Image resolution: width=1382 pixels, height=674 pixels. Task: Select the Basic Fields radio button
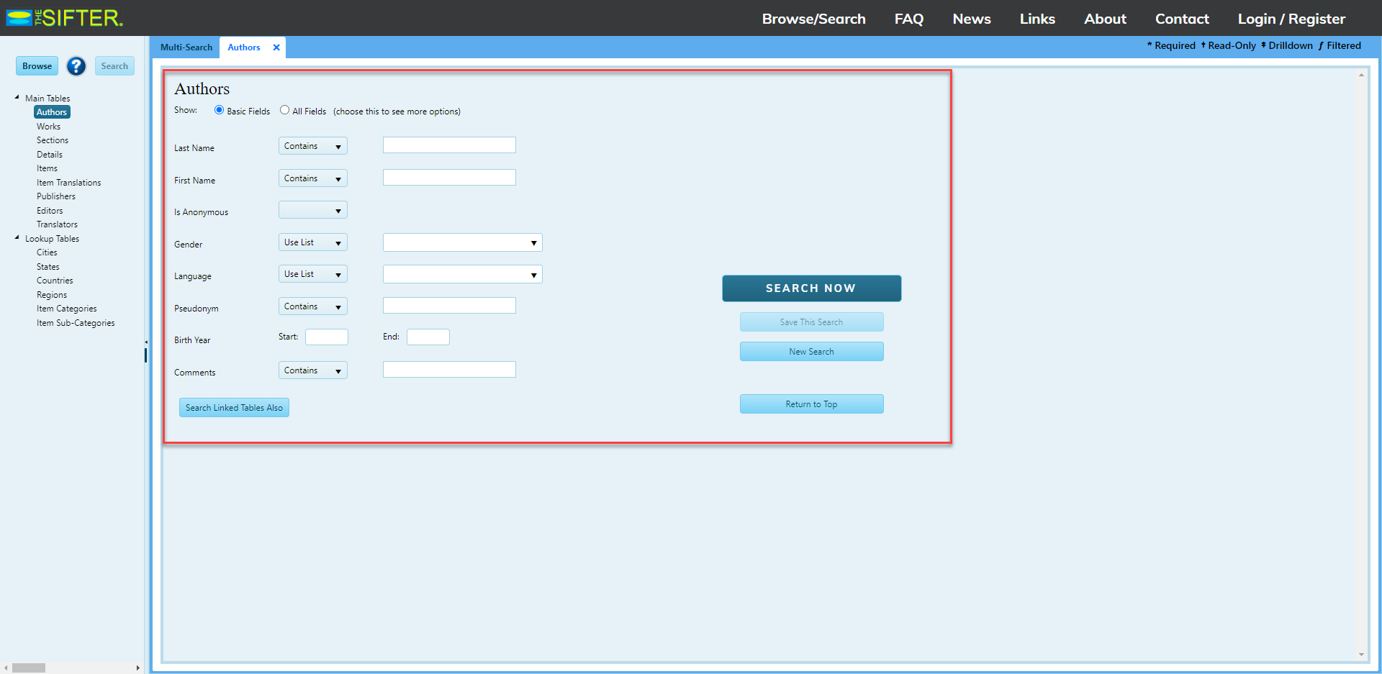[219, 110]
